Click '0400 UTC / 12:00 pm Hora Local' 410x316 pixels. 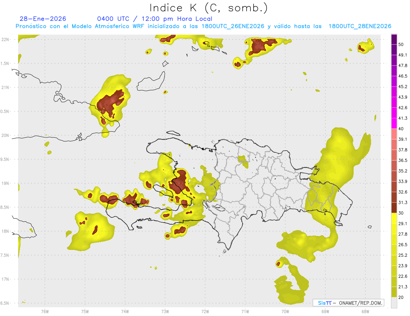(155, 19)
